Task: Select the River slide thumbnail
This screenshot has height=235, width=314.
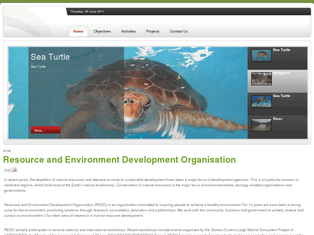Action: 261,125
